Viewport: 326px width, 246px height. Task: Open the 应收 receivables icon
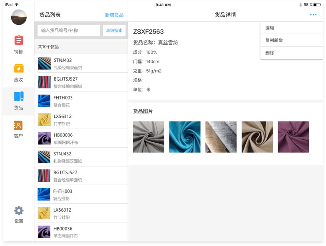18,69
